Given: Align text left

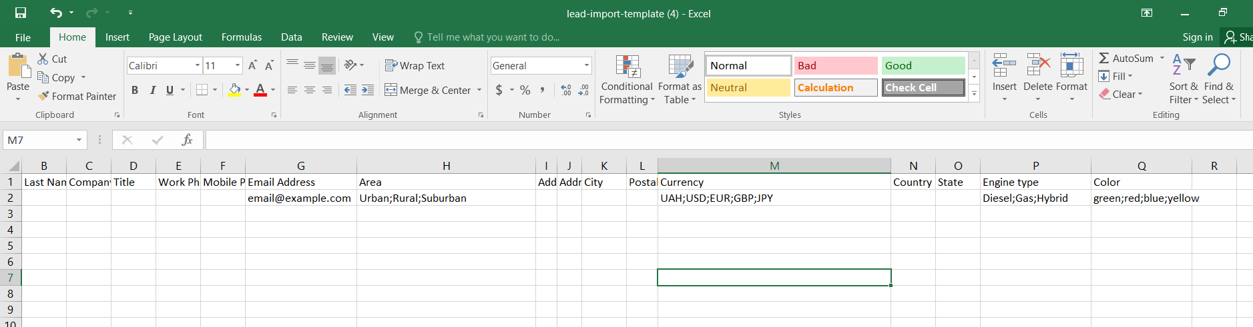Looking at the screenshot, I should coord(292,90).
